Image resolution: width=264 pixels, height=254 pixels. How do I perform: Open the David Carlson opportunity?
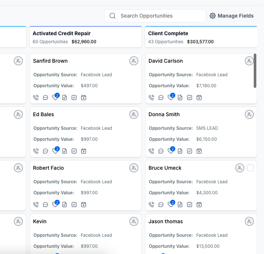pos(165,61)
